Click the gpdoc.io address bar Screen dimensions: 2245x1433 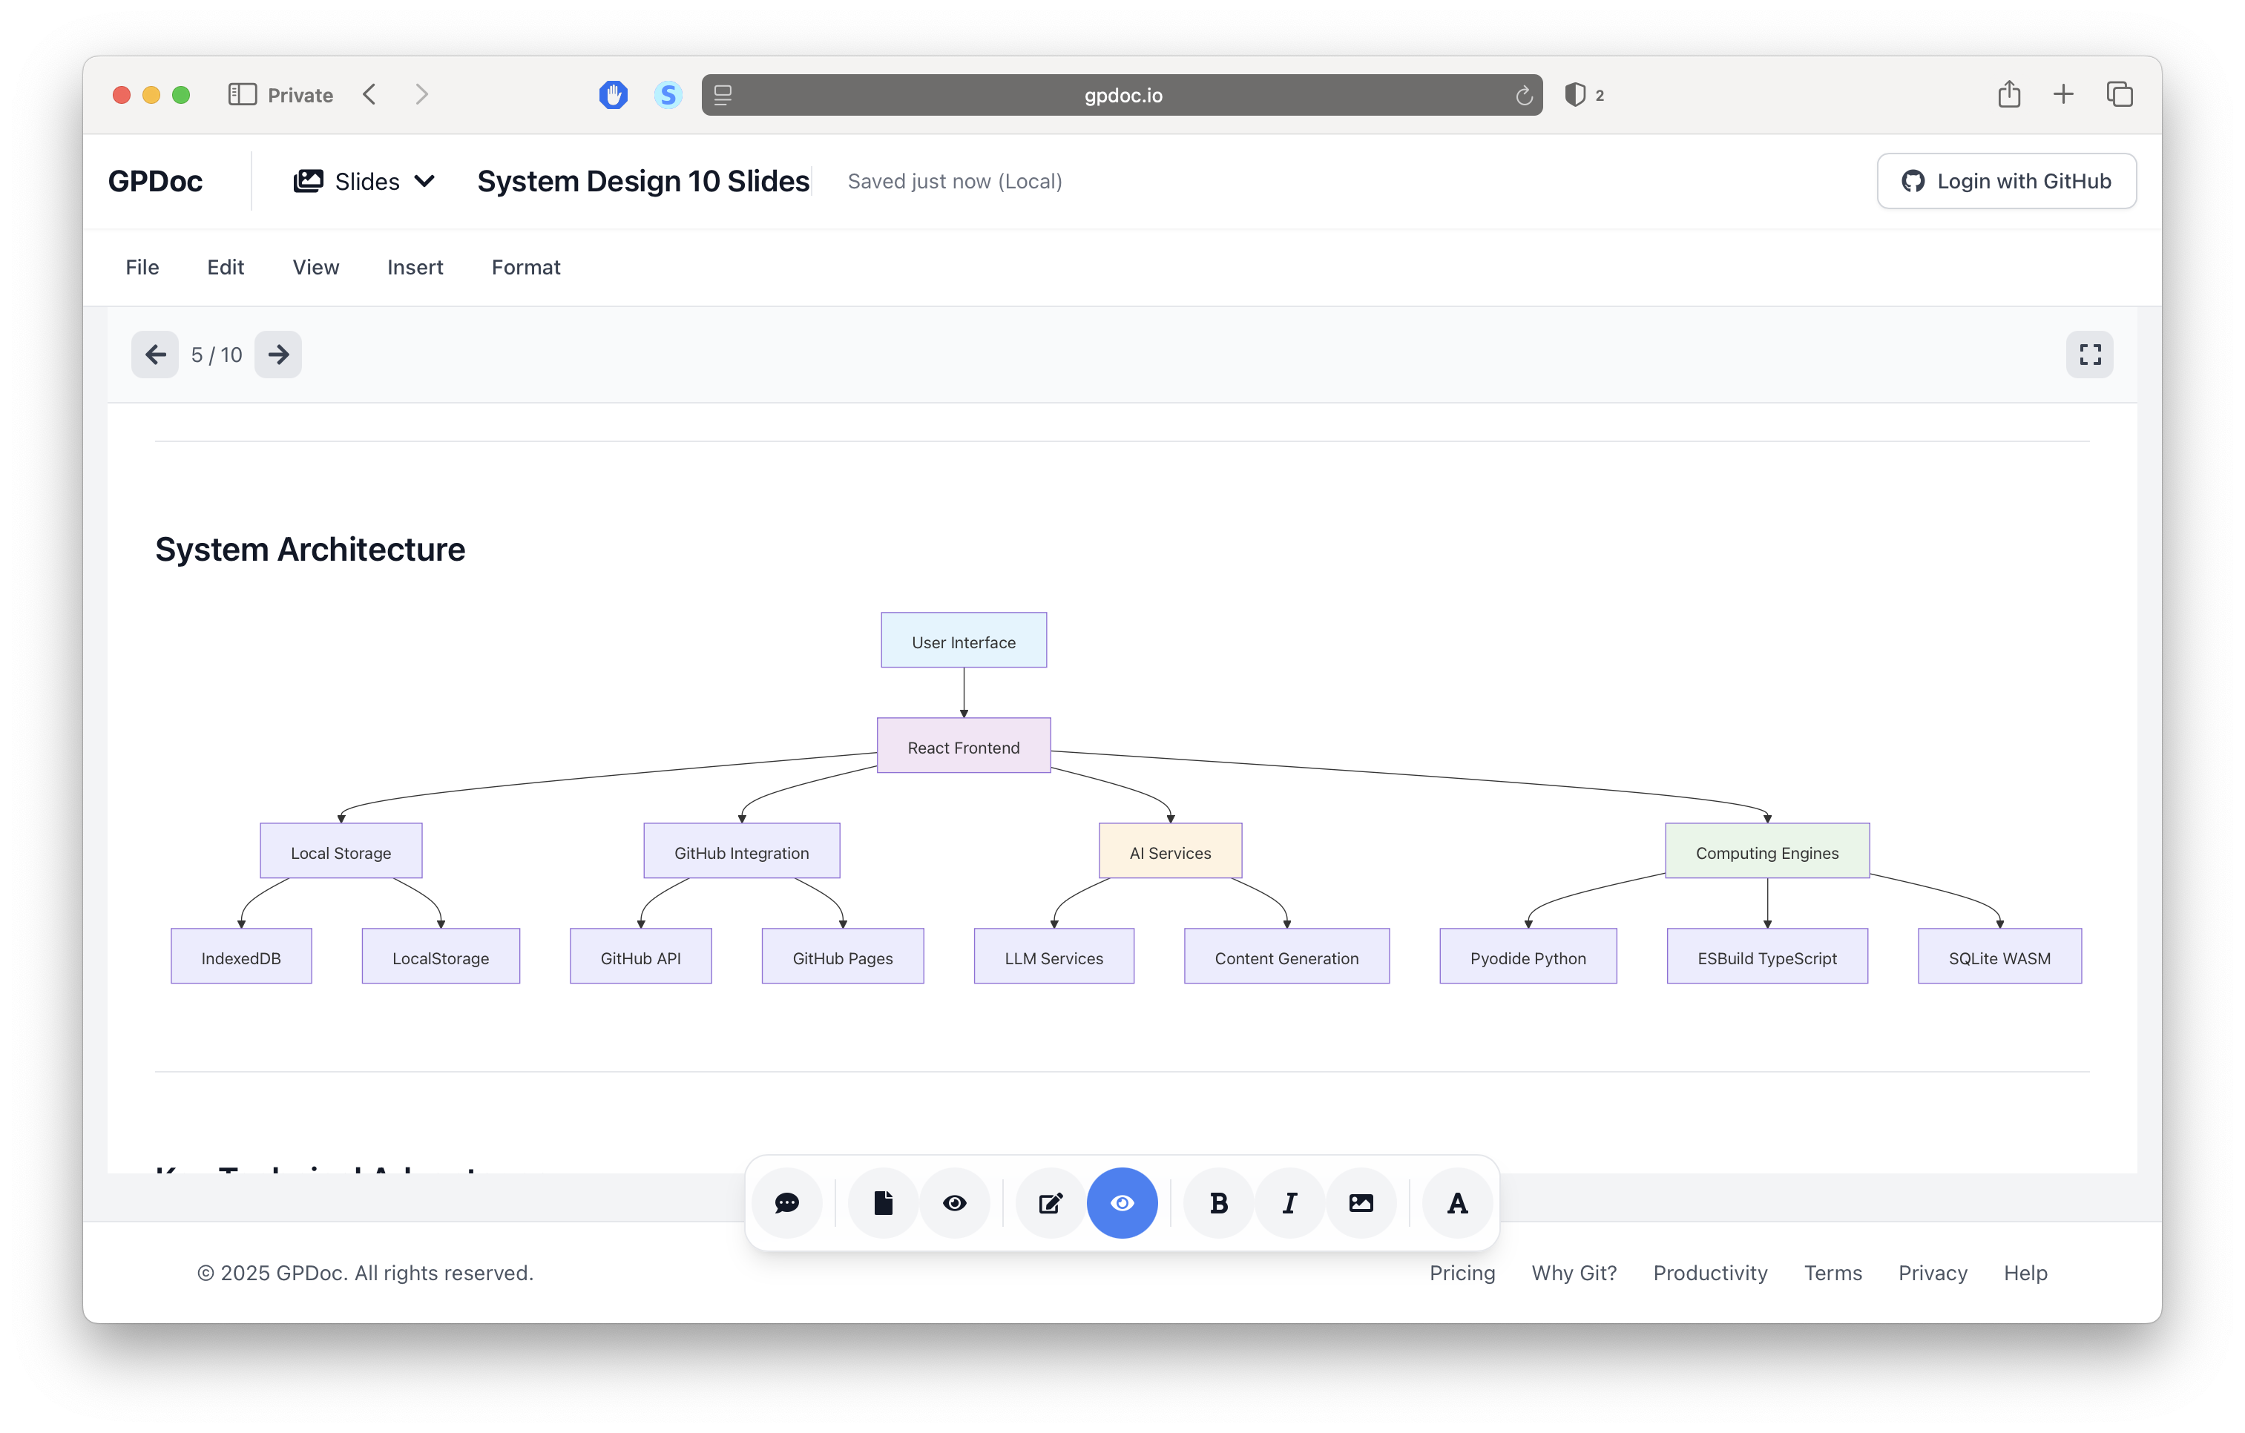pos(1122,95)
